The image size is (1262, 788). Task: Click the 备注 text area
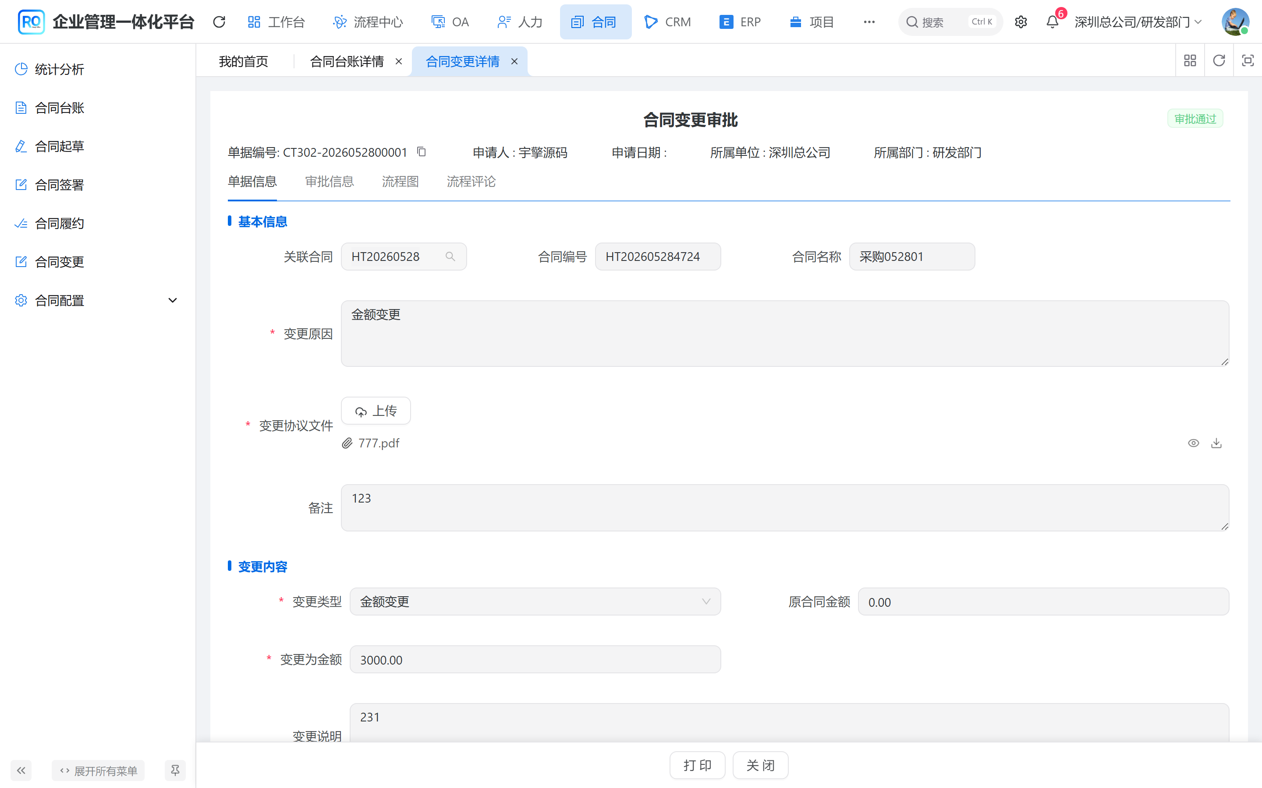pos(785,508)
